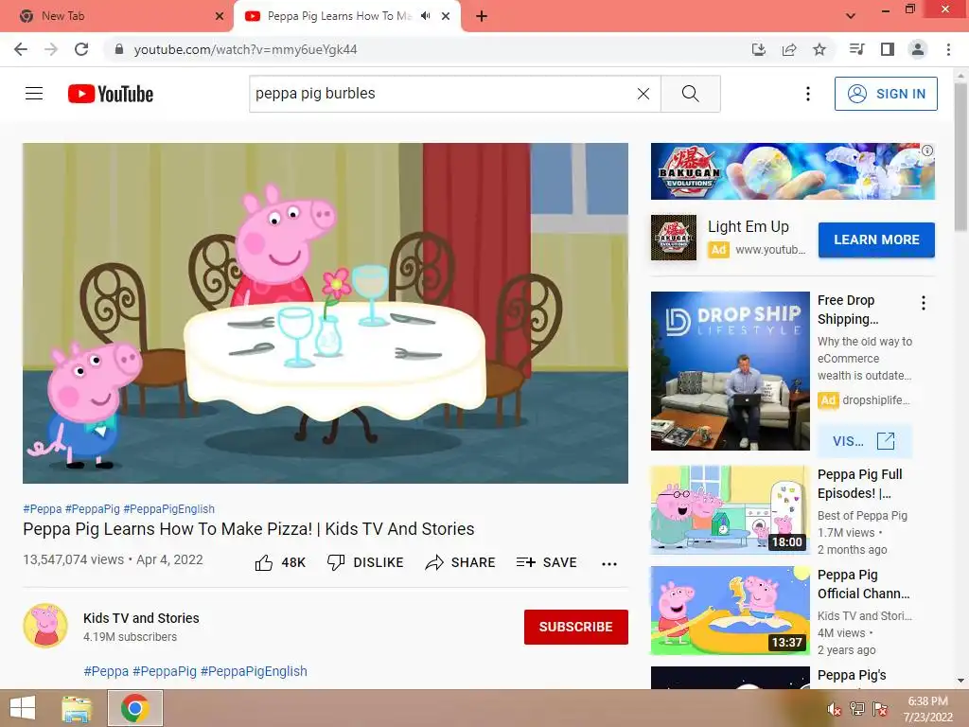Click the taskbar clock showing 6:38 PM
Viewport: 969px width, 727px height.
(927, 709)
